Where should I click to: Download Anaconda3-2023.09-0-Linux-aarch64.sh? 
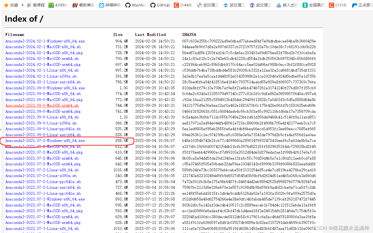point(43,135)
